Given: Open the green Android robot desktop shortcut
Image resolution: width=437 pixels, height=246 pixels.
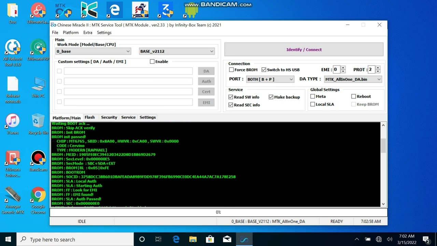Looking at the screenshot, I should (191, 11).
